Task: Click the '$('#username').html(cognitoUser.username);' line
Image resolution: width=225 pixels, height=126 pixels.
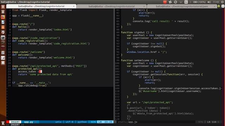Action: [170, 91]
